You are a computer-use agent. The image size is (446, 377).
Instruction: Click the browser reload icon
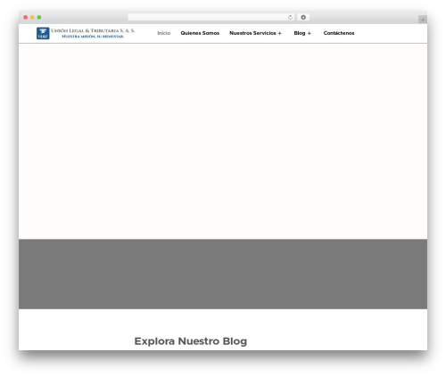click(x=290, y=17)
